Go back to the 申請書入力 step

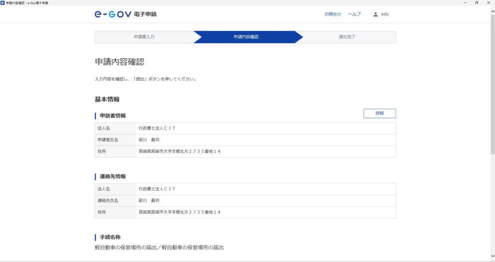pos(144,37)
